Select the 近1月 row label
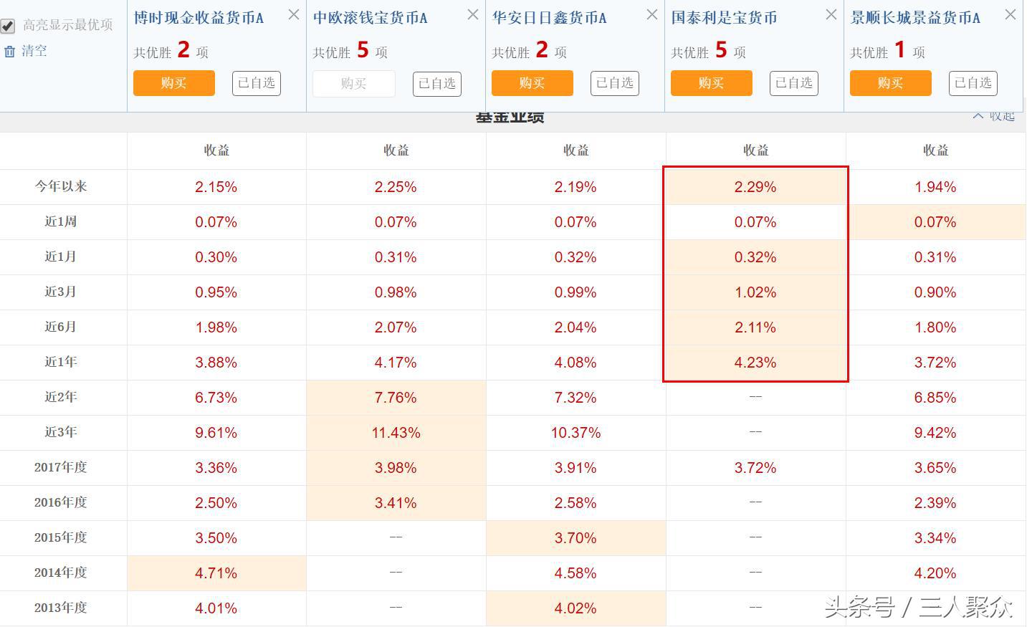Screen dimensions: 1027x627 [x=61, y=257]
